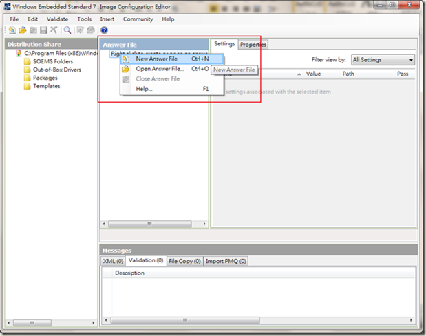Viewport: 426px width, 336px height.
Task: Click the Save floppy disk toolbar icon
Action: pos(43,30)
